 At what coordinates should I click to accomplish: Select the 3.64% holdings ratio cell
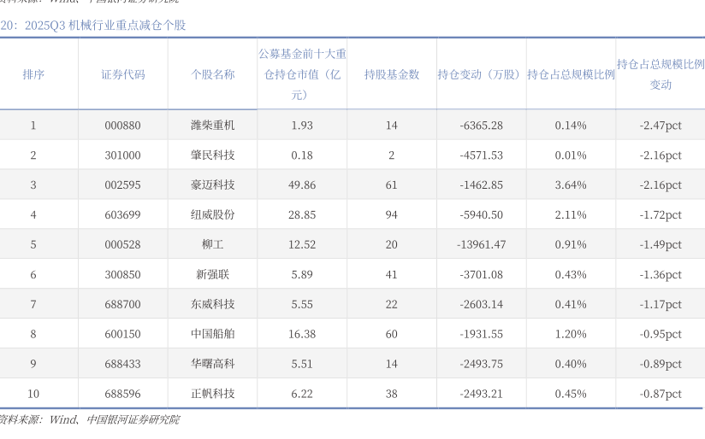[x=570, y=185]
